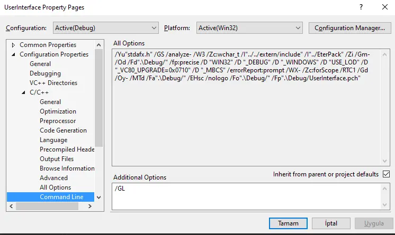Close the Property Pages dialog
The width and height of the screenshot is (395, 235).
click(384, 7)
